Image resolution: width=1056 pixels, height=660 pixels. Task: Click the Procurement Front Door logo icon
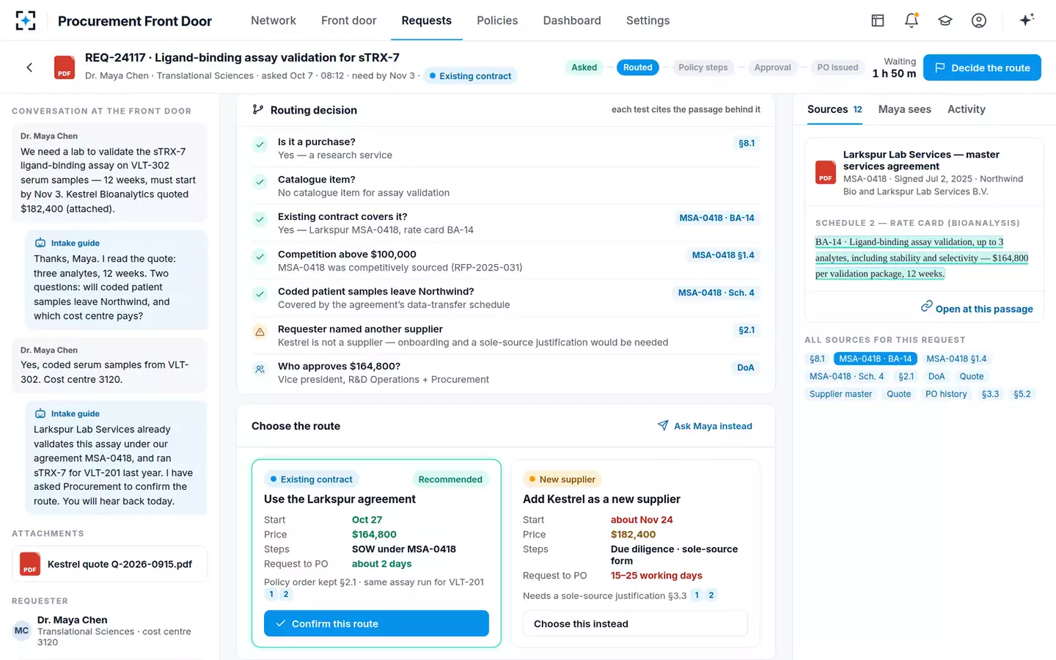click(26, 21)
